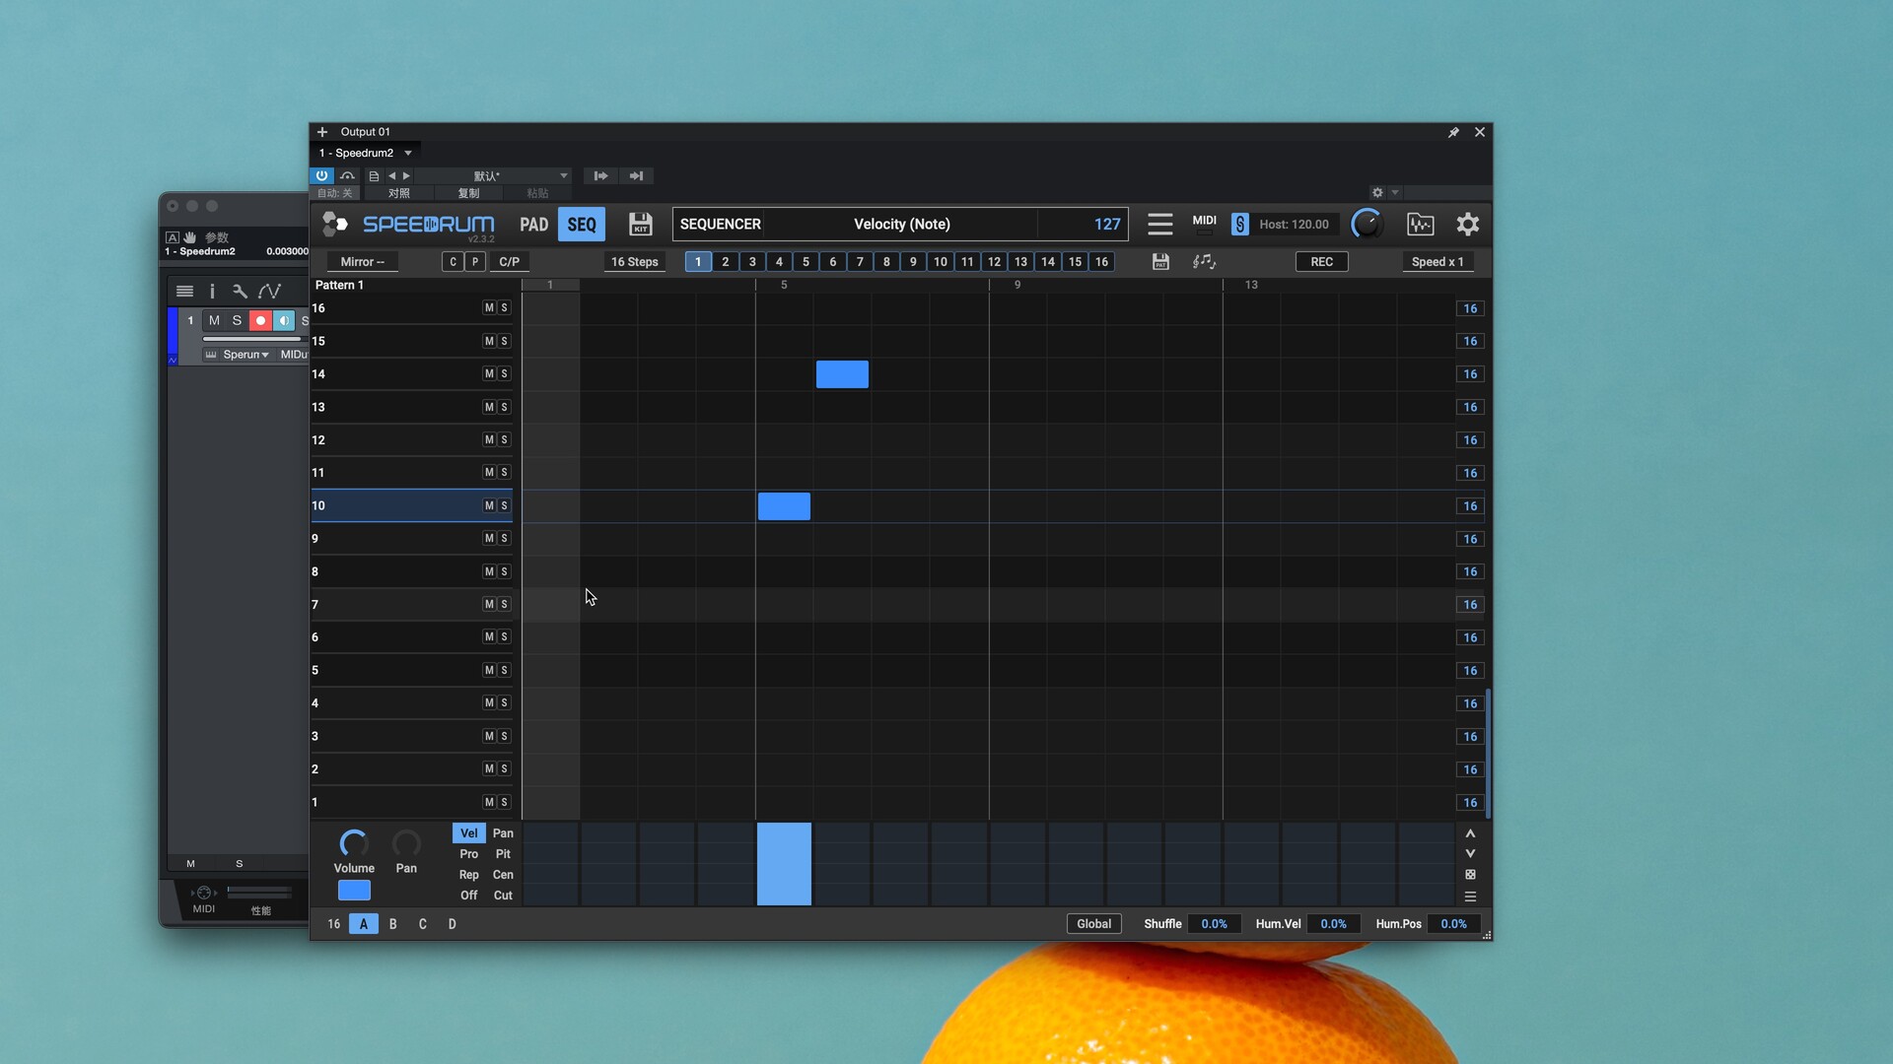Click the arrow-from-bar icon in host toolbar
1893x1064 pixels.
(x=599, y=176)
